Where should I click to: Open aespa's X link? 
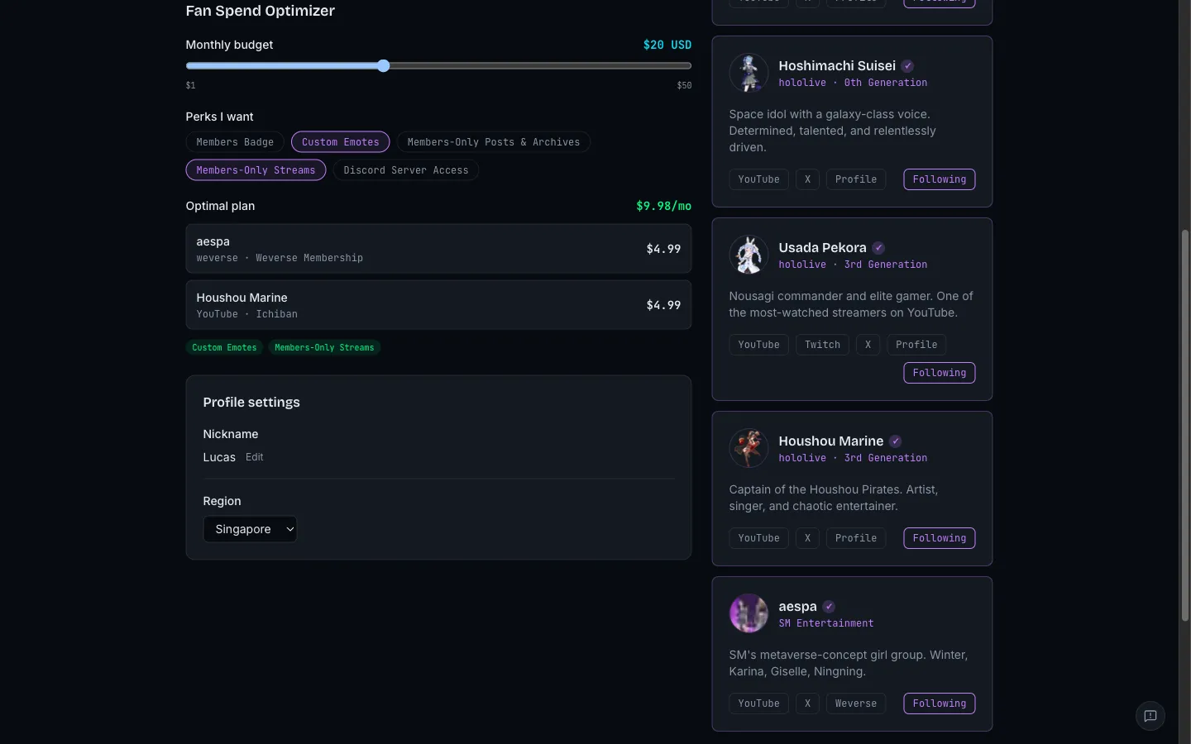[807, 703]
